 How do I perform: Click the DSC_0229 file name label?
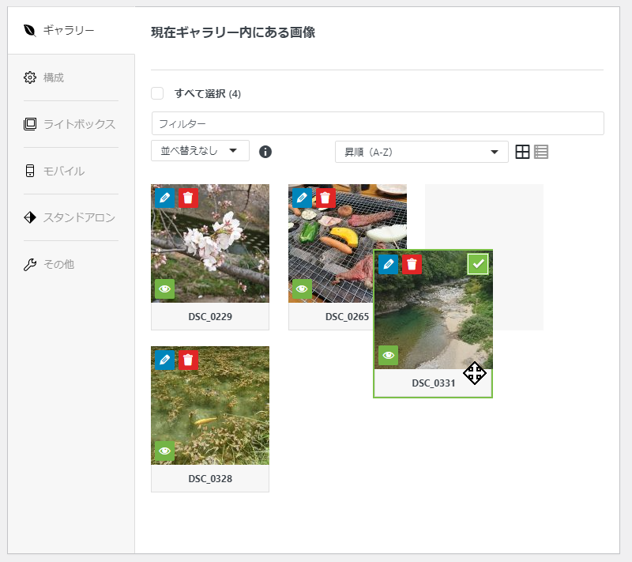pos(210,317)
